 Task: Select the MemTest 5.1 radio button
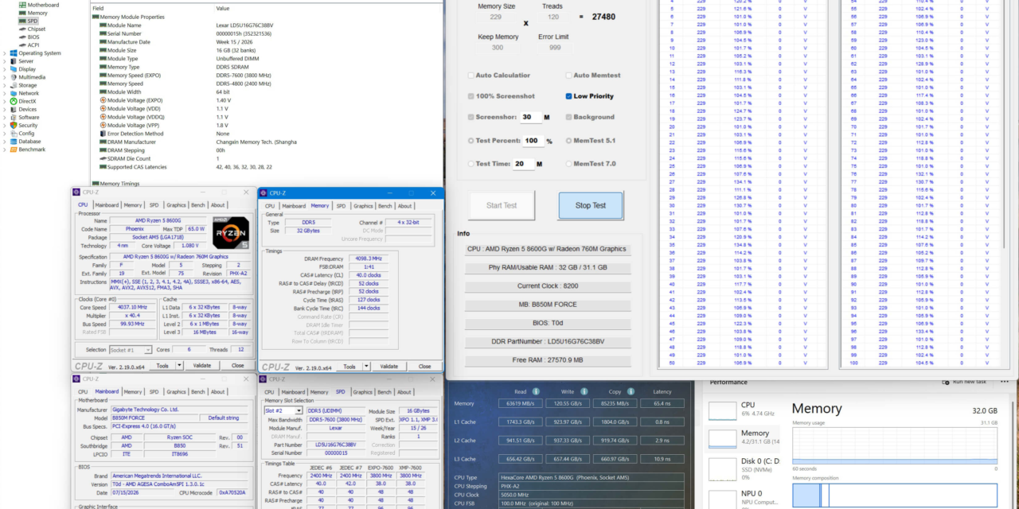coord(569,141)
